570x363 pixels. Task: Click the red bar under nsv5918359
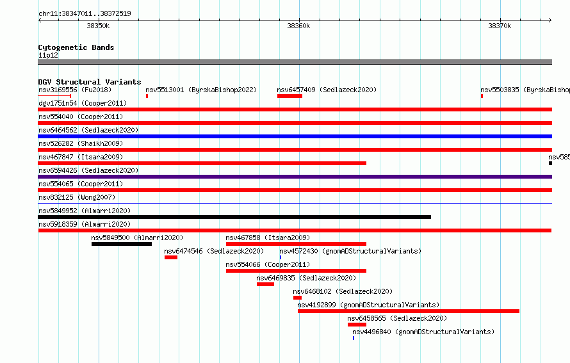click(295, 230)
